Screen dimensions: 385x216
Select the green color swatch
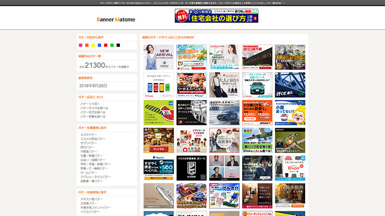click(x=112, y=45)
